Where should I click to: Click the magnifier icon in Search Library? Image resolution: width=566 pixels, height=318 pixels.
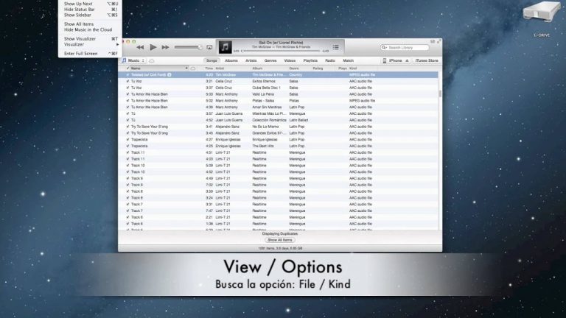(x=384, y=48)
